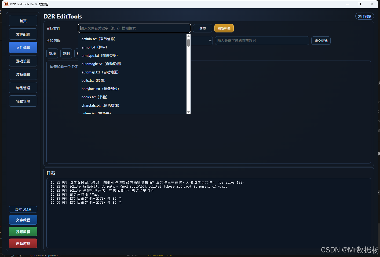The image size is (380, 257).
Task: Open the 视频教程 tutorial
Action: click(x=23, y=232)
